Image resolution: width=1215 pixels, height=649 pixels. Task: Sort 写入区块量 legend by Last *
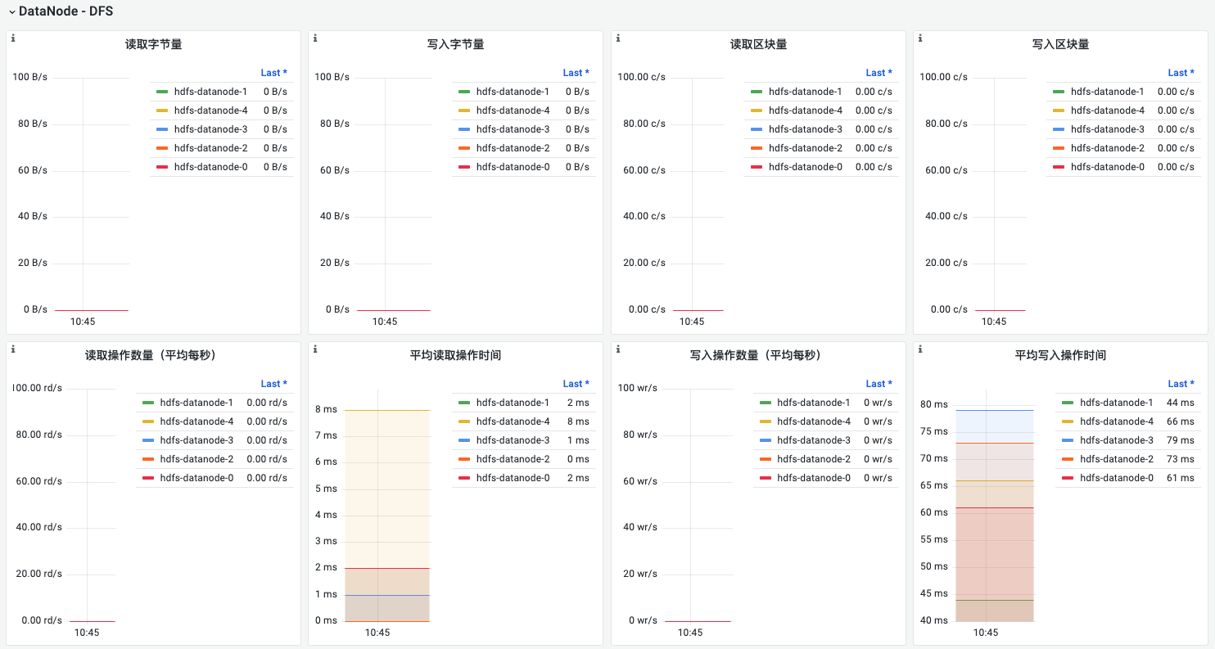click(x=1181, y=73)
